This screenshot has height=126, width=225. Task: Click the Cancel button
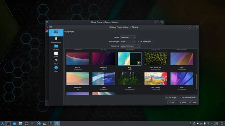[x=193, y=103]
